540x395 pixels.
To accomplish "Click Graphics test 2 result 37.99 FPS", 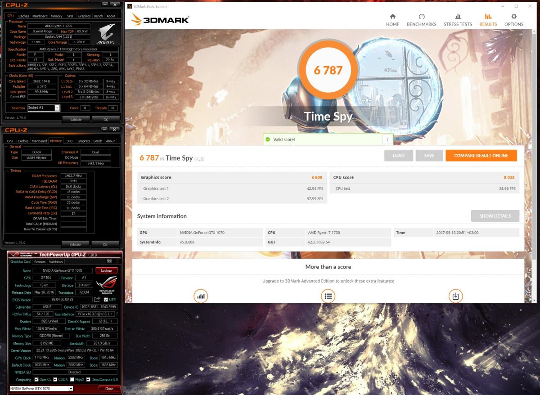I will click(x=315, y=199).
